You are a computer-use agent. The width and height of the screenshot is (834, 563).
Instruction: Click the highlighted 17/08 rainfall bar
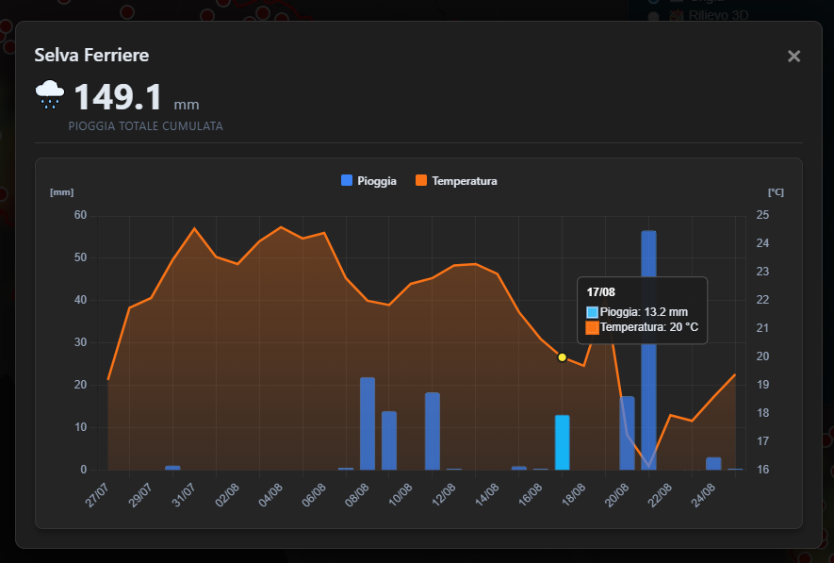563,442
